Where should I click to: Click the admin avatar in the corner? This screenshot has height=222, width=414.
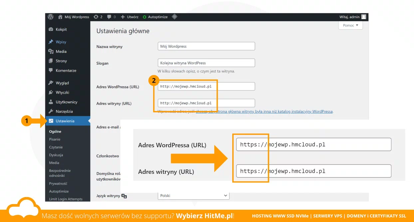pos(364,17)
